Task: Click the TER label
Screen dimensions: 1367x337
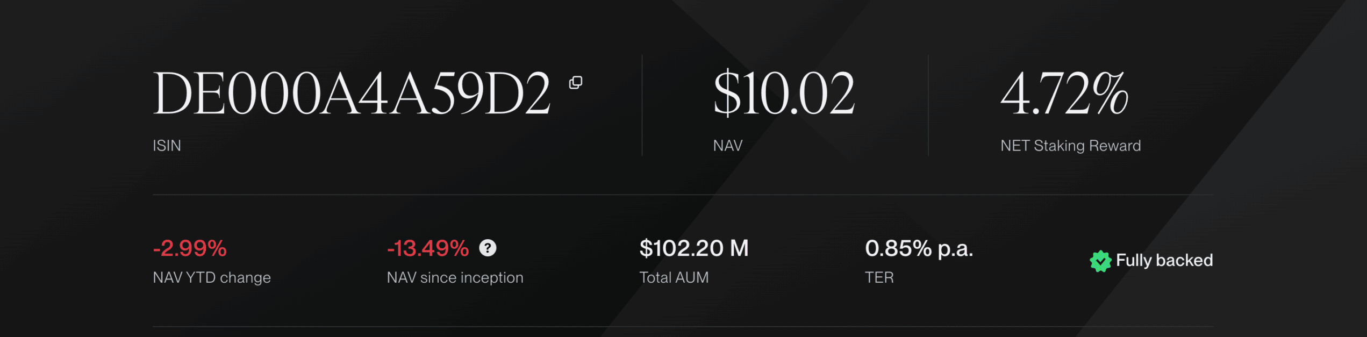Action: point(879,277)
